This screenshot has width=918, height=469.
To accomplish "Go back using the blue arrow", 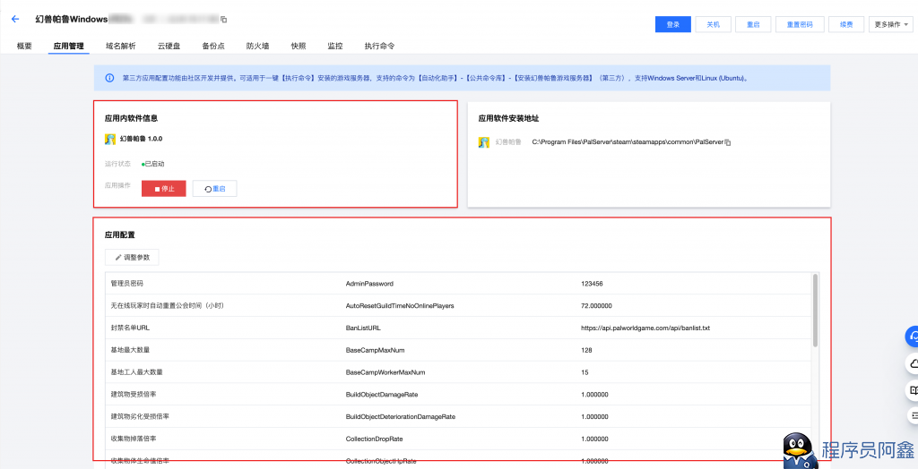I will [15, 20].
